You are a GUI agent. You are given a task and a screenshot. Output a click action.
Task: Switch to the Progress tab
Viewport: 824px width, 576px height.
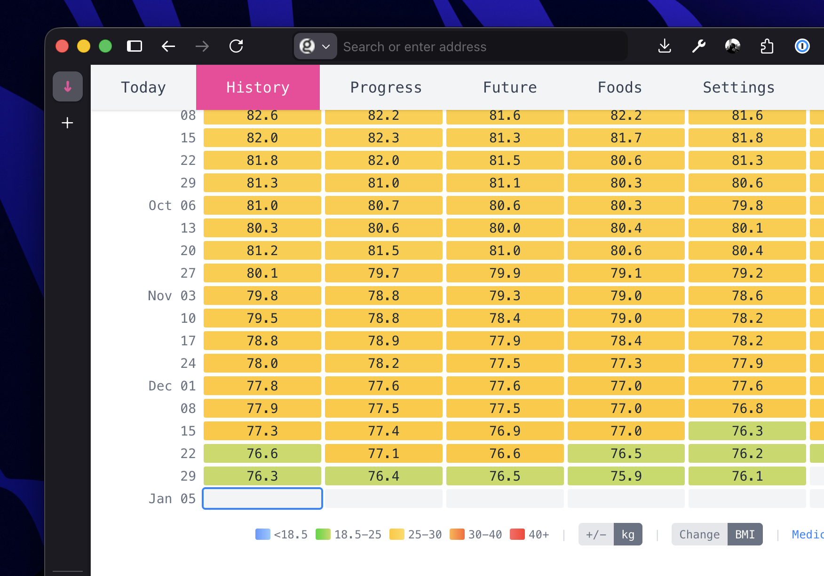point(386,87)
